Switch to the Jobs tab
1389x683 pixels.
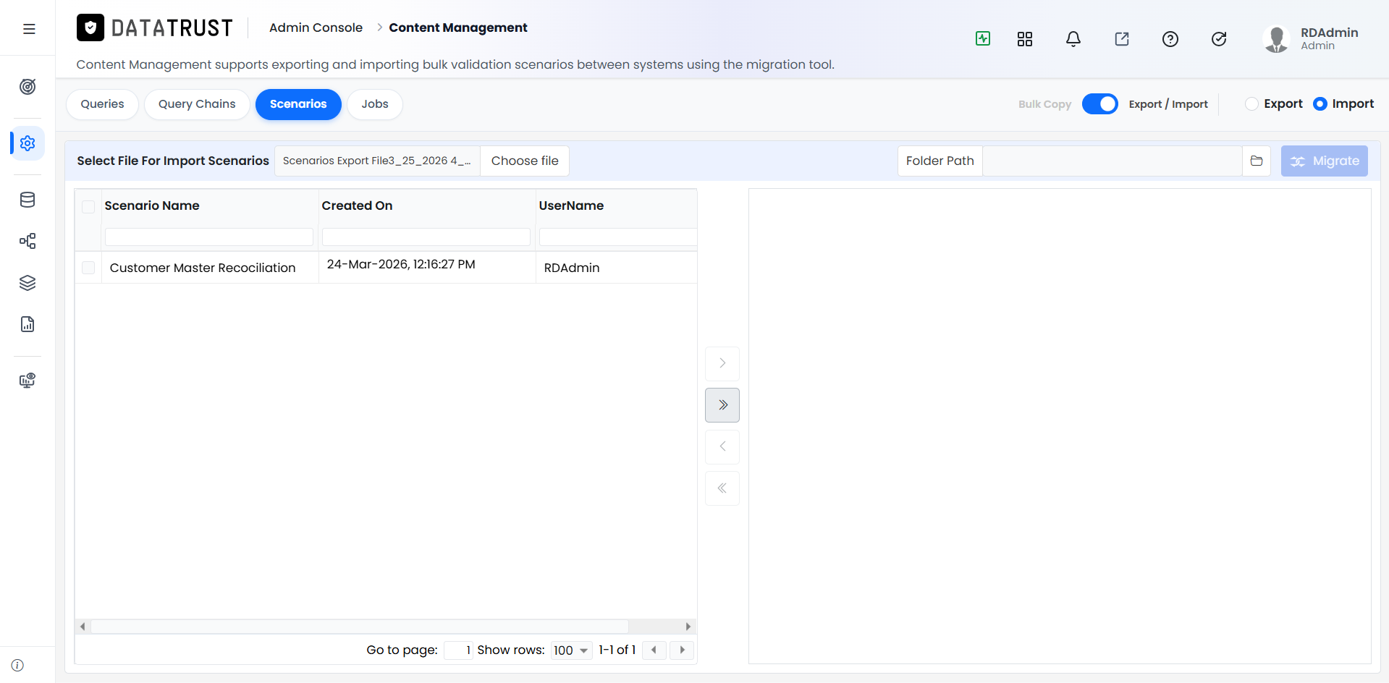[x=375, y=104]
